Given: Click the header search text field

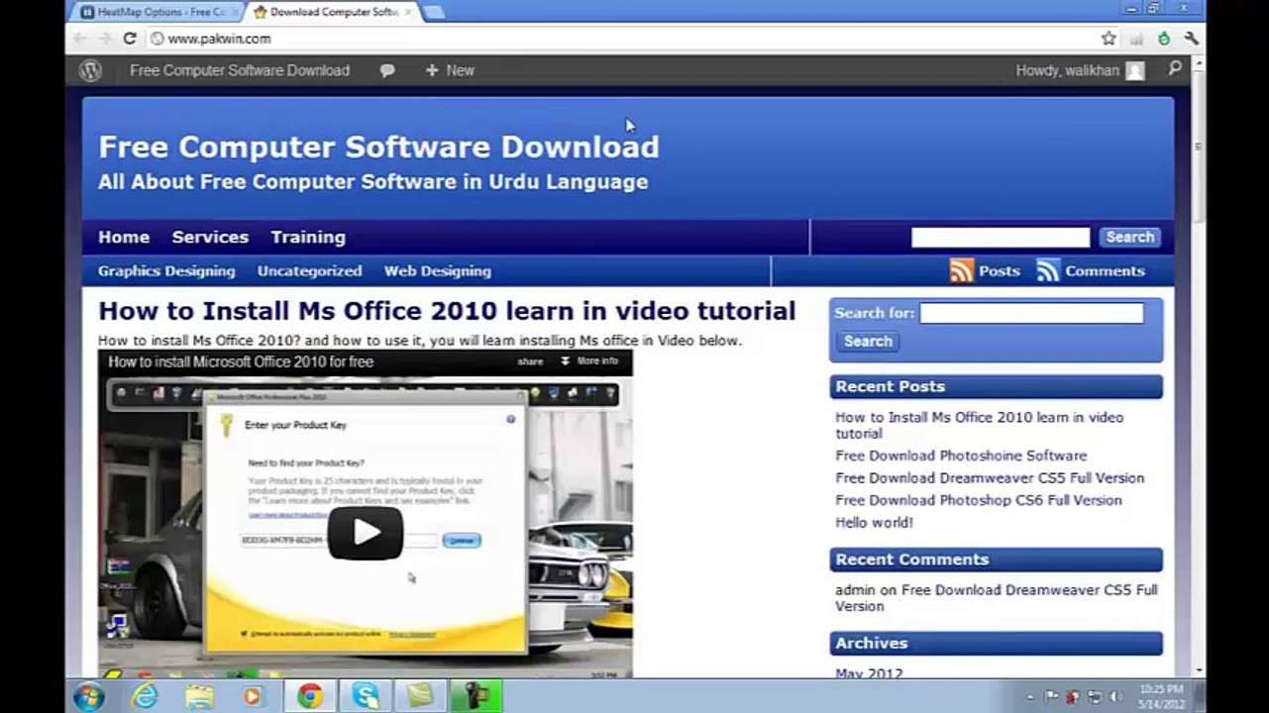Looking at the screenshot, I should coord(1000,237).
